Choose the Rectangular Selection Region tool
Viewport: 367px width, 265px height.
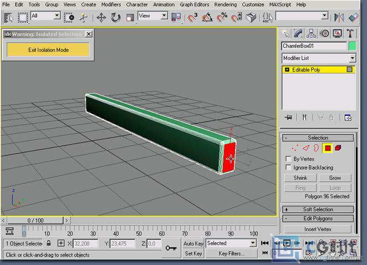(x=23, y=18)
